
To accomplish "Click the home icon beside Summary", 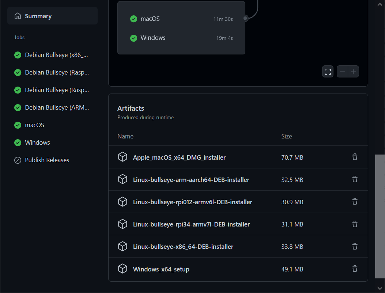I will point(18,16).
